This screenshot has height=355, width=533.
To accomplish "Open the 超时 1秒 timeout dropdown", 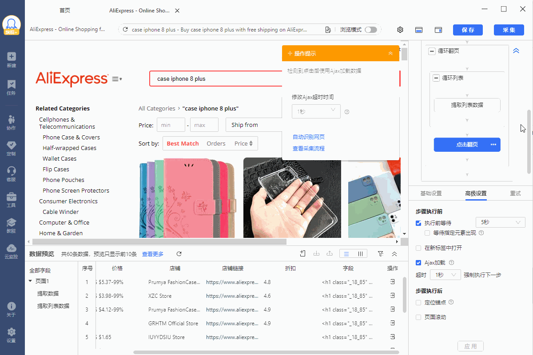I will point(445,275).
